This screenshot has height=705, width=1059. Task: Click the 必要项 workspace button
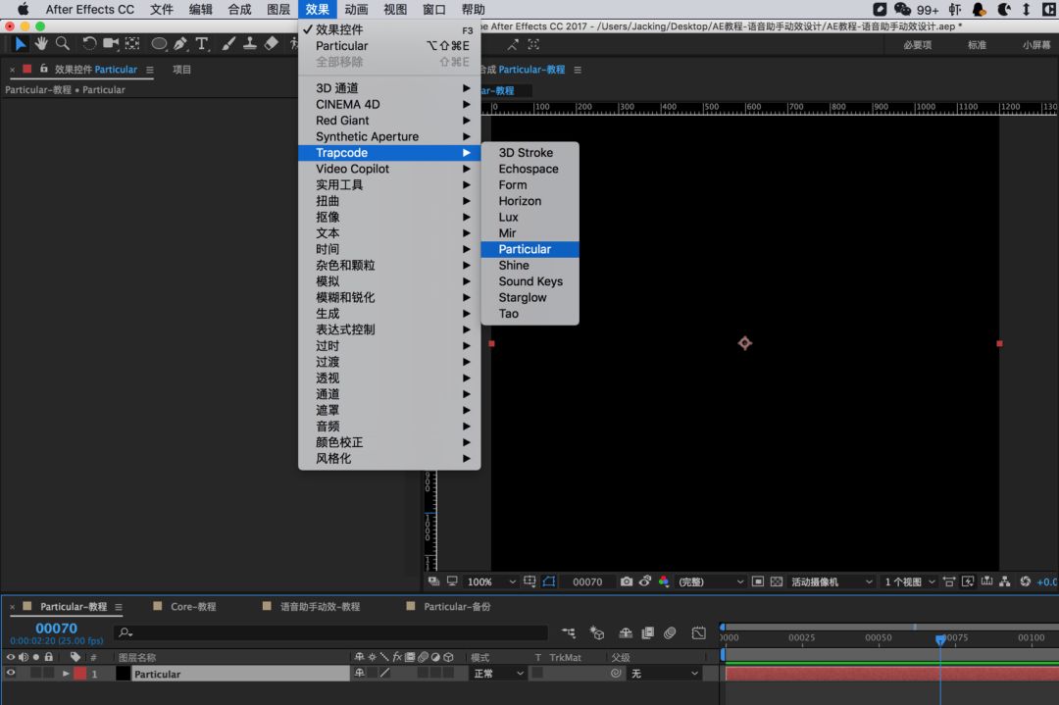tap(917, 44)
